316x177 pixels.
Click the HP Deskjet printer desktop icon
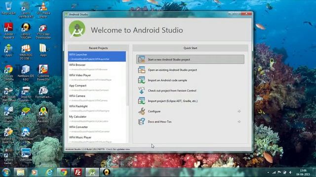[x=8, y=94]
